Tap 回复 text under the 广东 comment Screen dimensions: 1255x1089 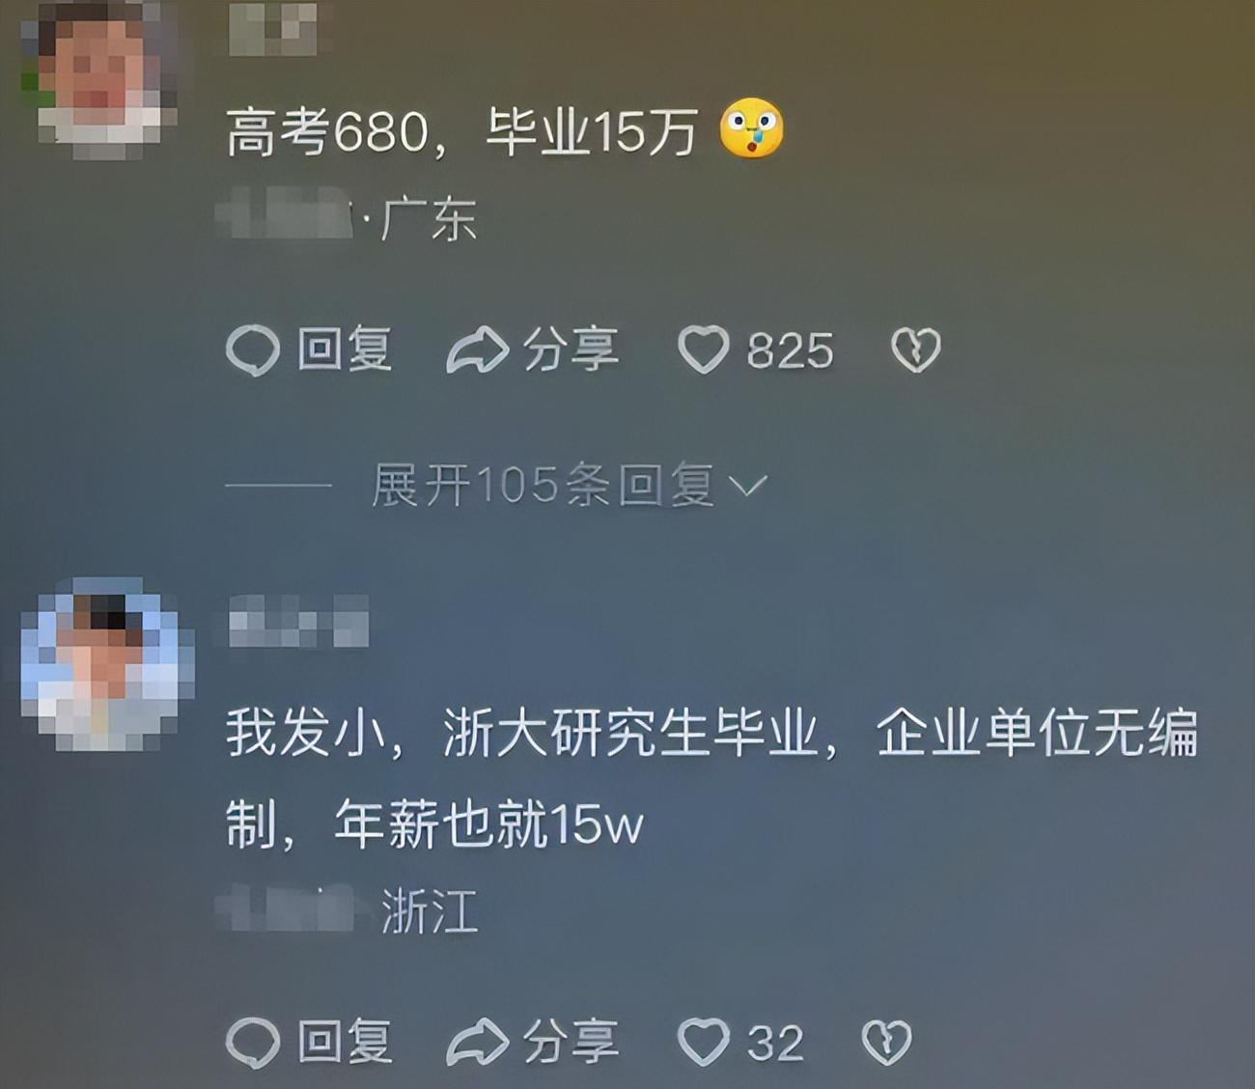(x=345, y=349)
